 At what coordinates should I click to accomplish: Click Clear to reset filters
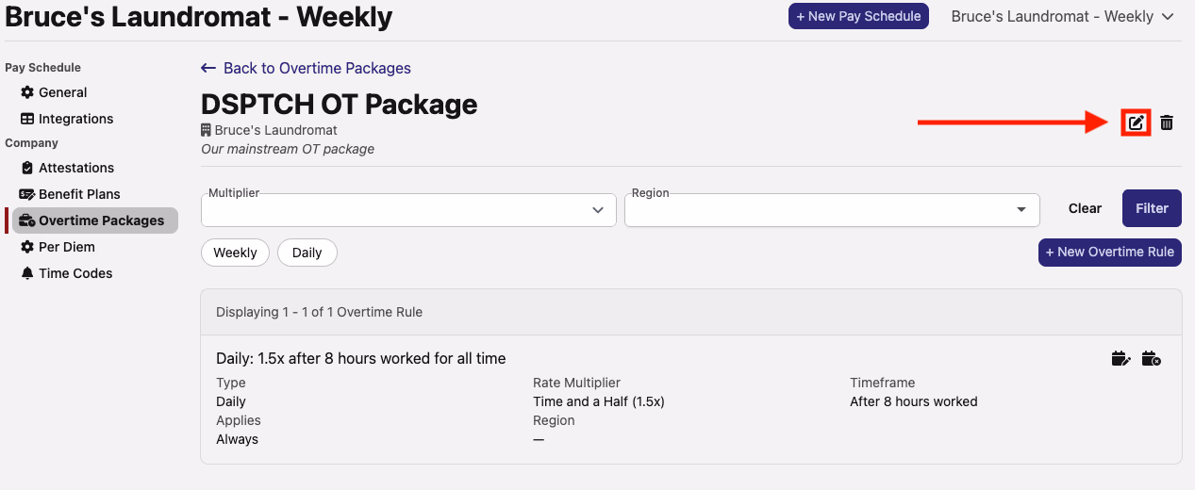coord(1085,208)
